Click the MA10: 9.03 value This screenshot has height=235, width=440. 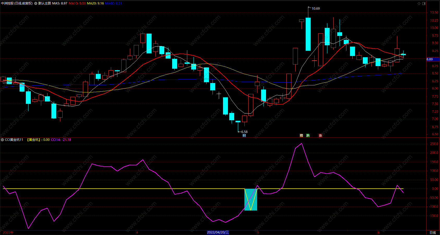(x=77, y=3)
